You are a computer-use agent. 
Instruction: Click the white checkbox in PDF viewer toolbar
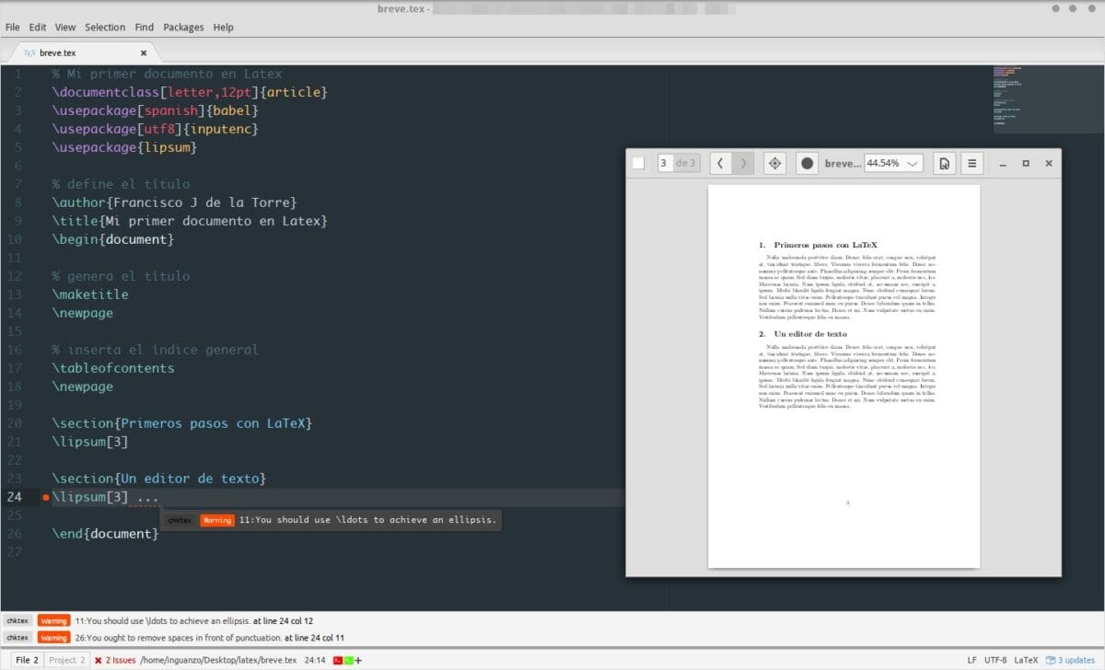[x=636, y=162]
